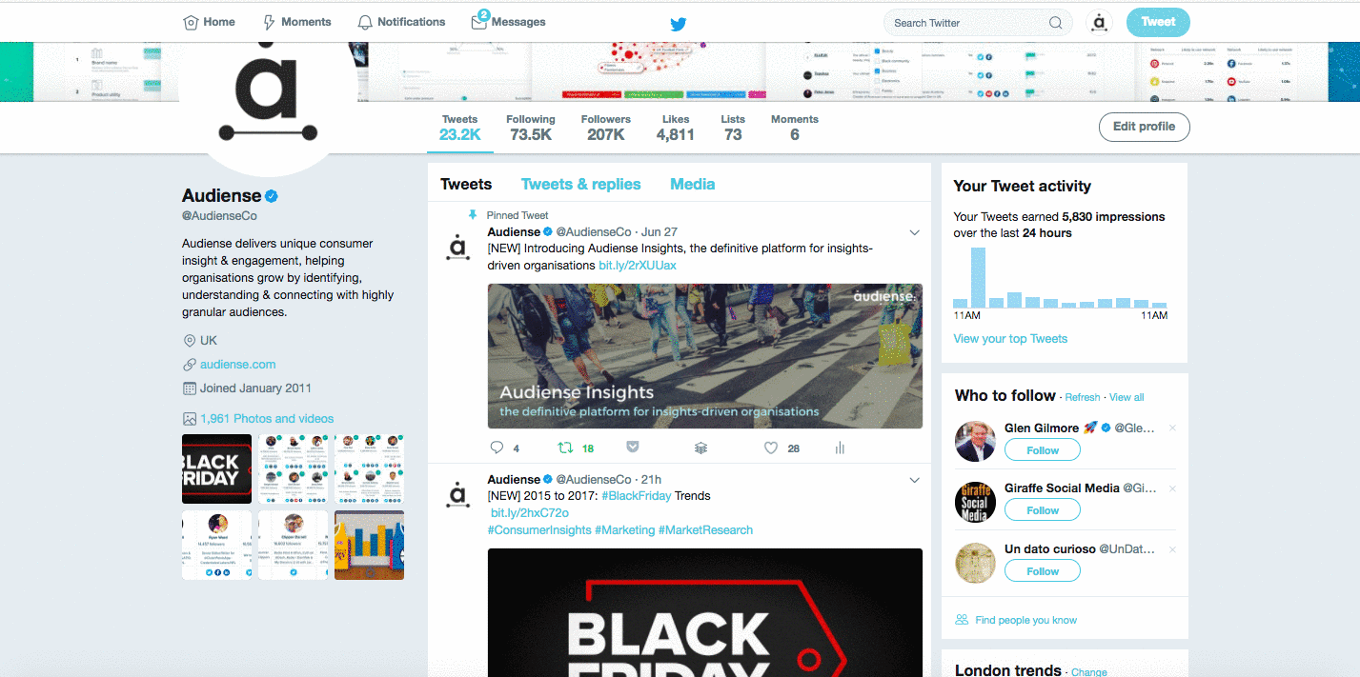Open View your top Tweets link

(x=1010, y=339)
